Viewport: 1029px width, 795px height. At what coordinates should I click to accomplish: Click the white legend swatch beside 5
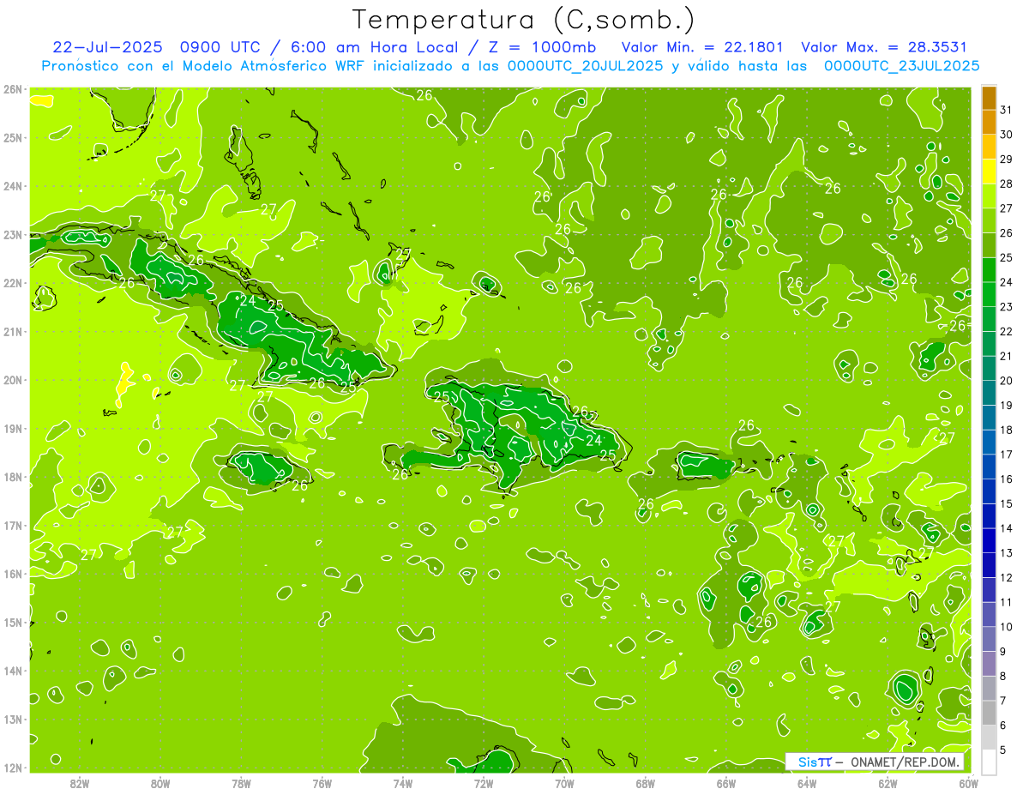point(989,762)
